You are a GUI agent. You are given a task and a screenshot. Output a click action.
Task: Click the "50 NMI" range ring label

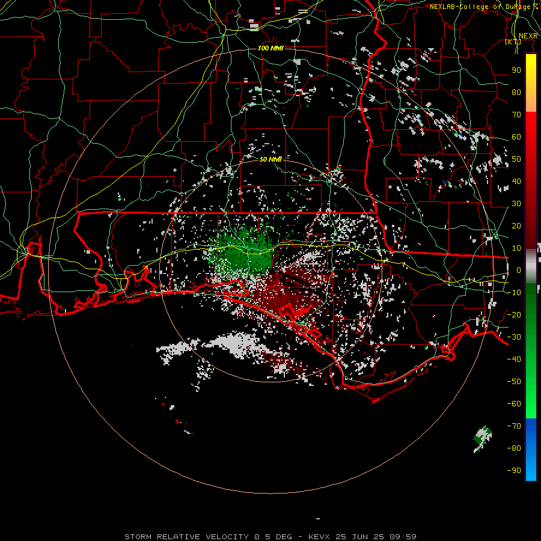pyautogui.click(x=270, y=159)
